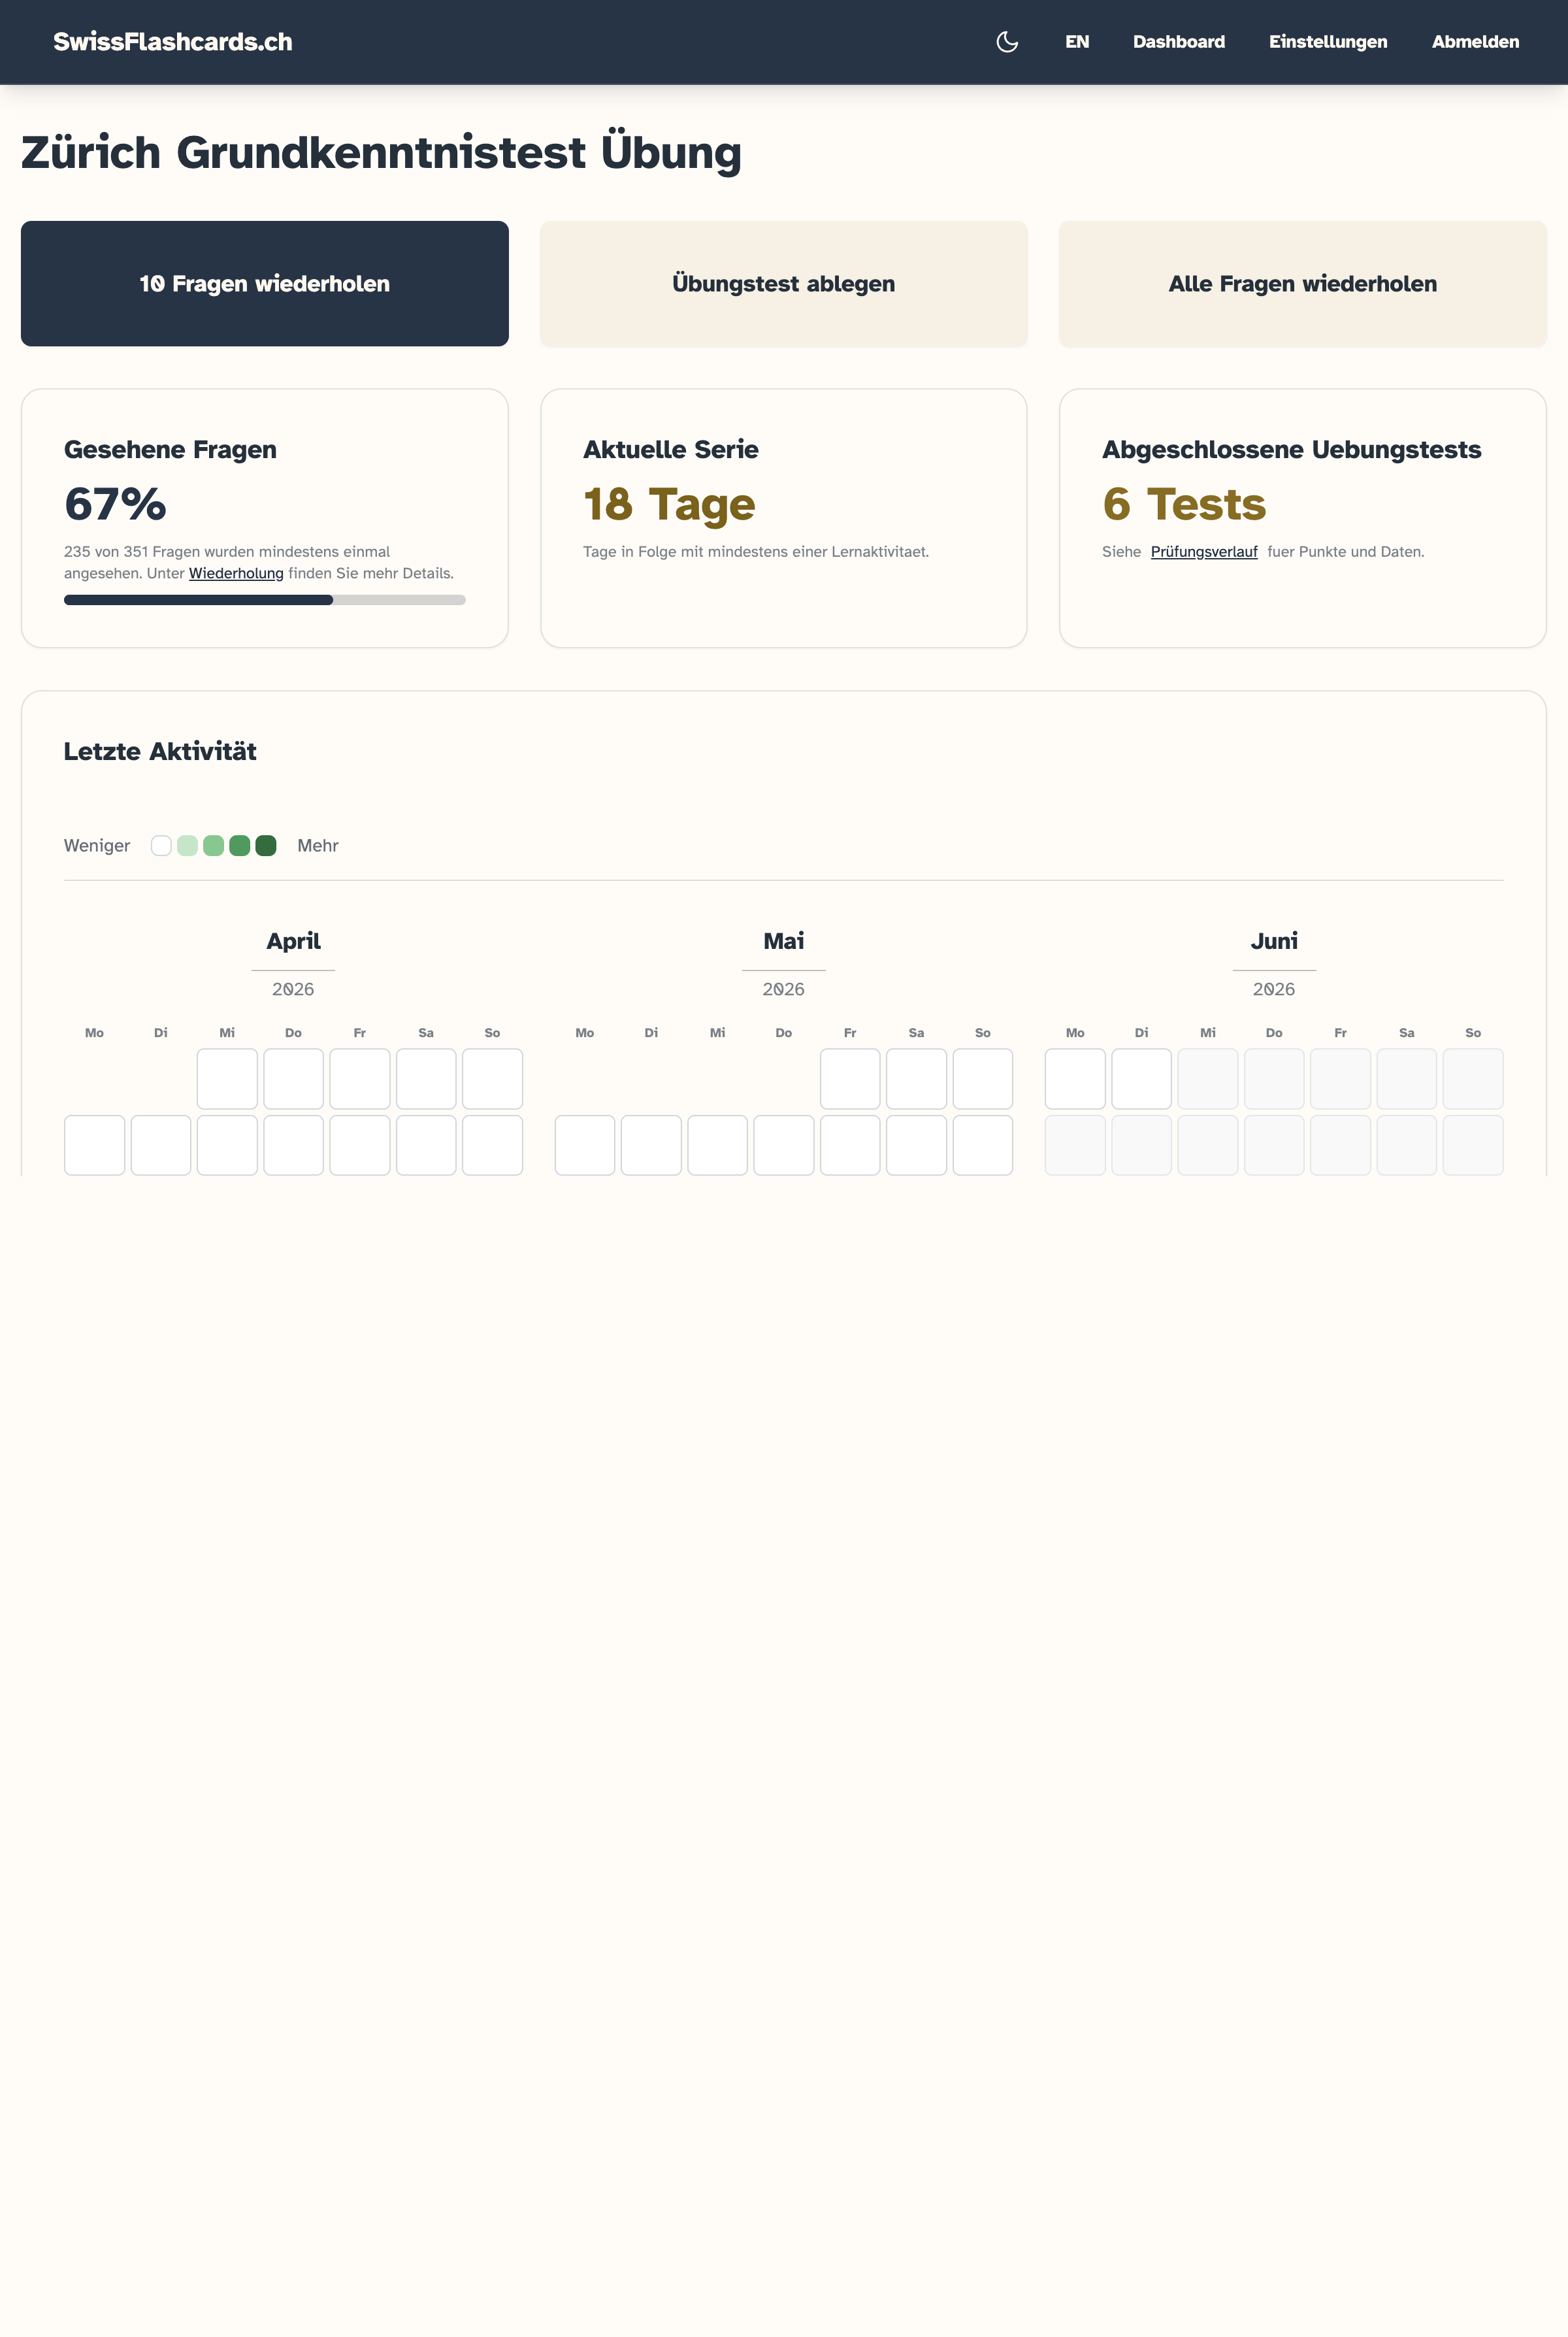Click the 67% seen questions value
The image size is (1568, 2337).
pos(115,504)
